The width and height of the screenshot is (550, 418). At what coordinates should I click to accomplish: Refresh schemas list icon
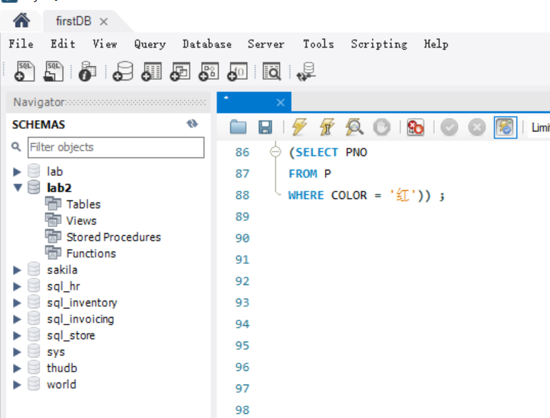pos(192,124)
